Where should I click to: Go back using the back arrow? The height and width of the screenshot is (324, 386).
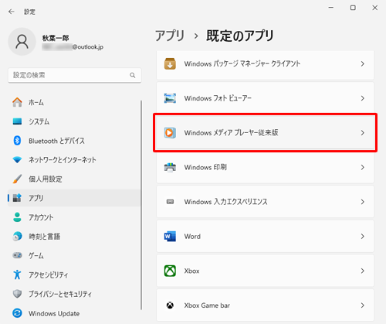point(12,12)
